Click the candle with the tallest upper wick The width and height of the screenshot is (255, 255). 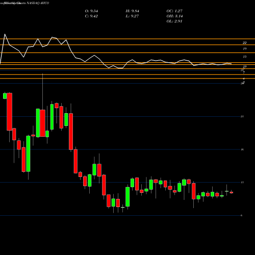coord(42,123)
